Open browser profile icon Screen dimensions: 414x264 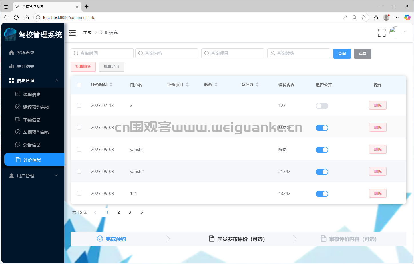tap(386, 17)
